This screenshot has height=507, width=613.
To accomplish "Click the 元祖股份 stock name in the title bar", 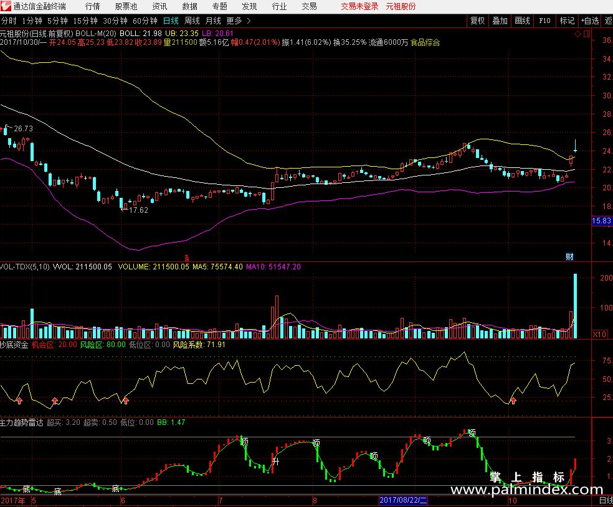I will click(x=401, y=7).
